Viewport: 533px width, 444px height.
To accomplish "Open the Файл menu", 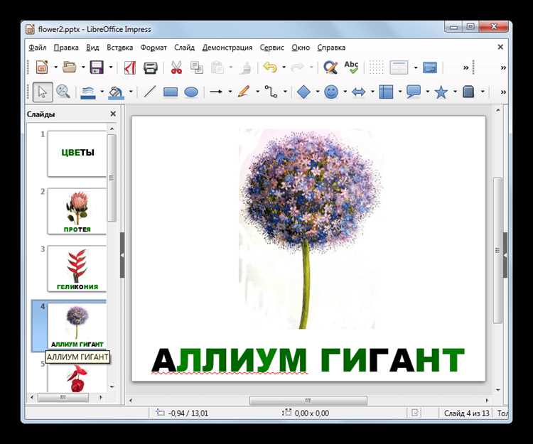I will tap(38, 48).
